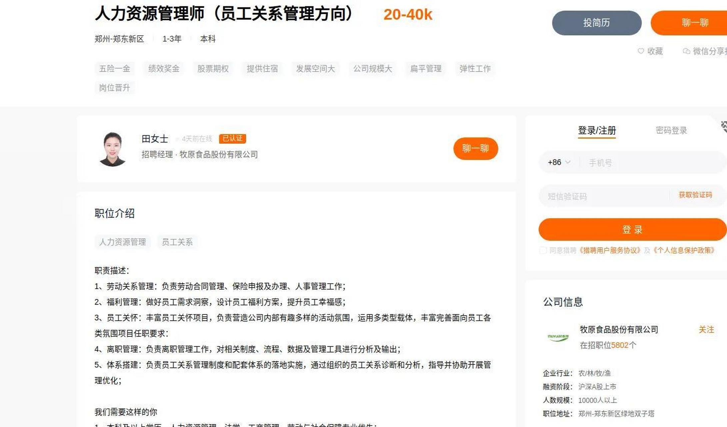Click the 5802 open positions count

(x=620, y=345)
